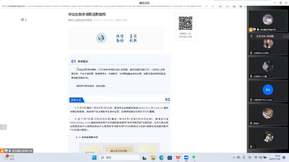This screenshot has width=289, height=162.
Task: Open the Windows Start menu
Action: point(94,158)
